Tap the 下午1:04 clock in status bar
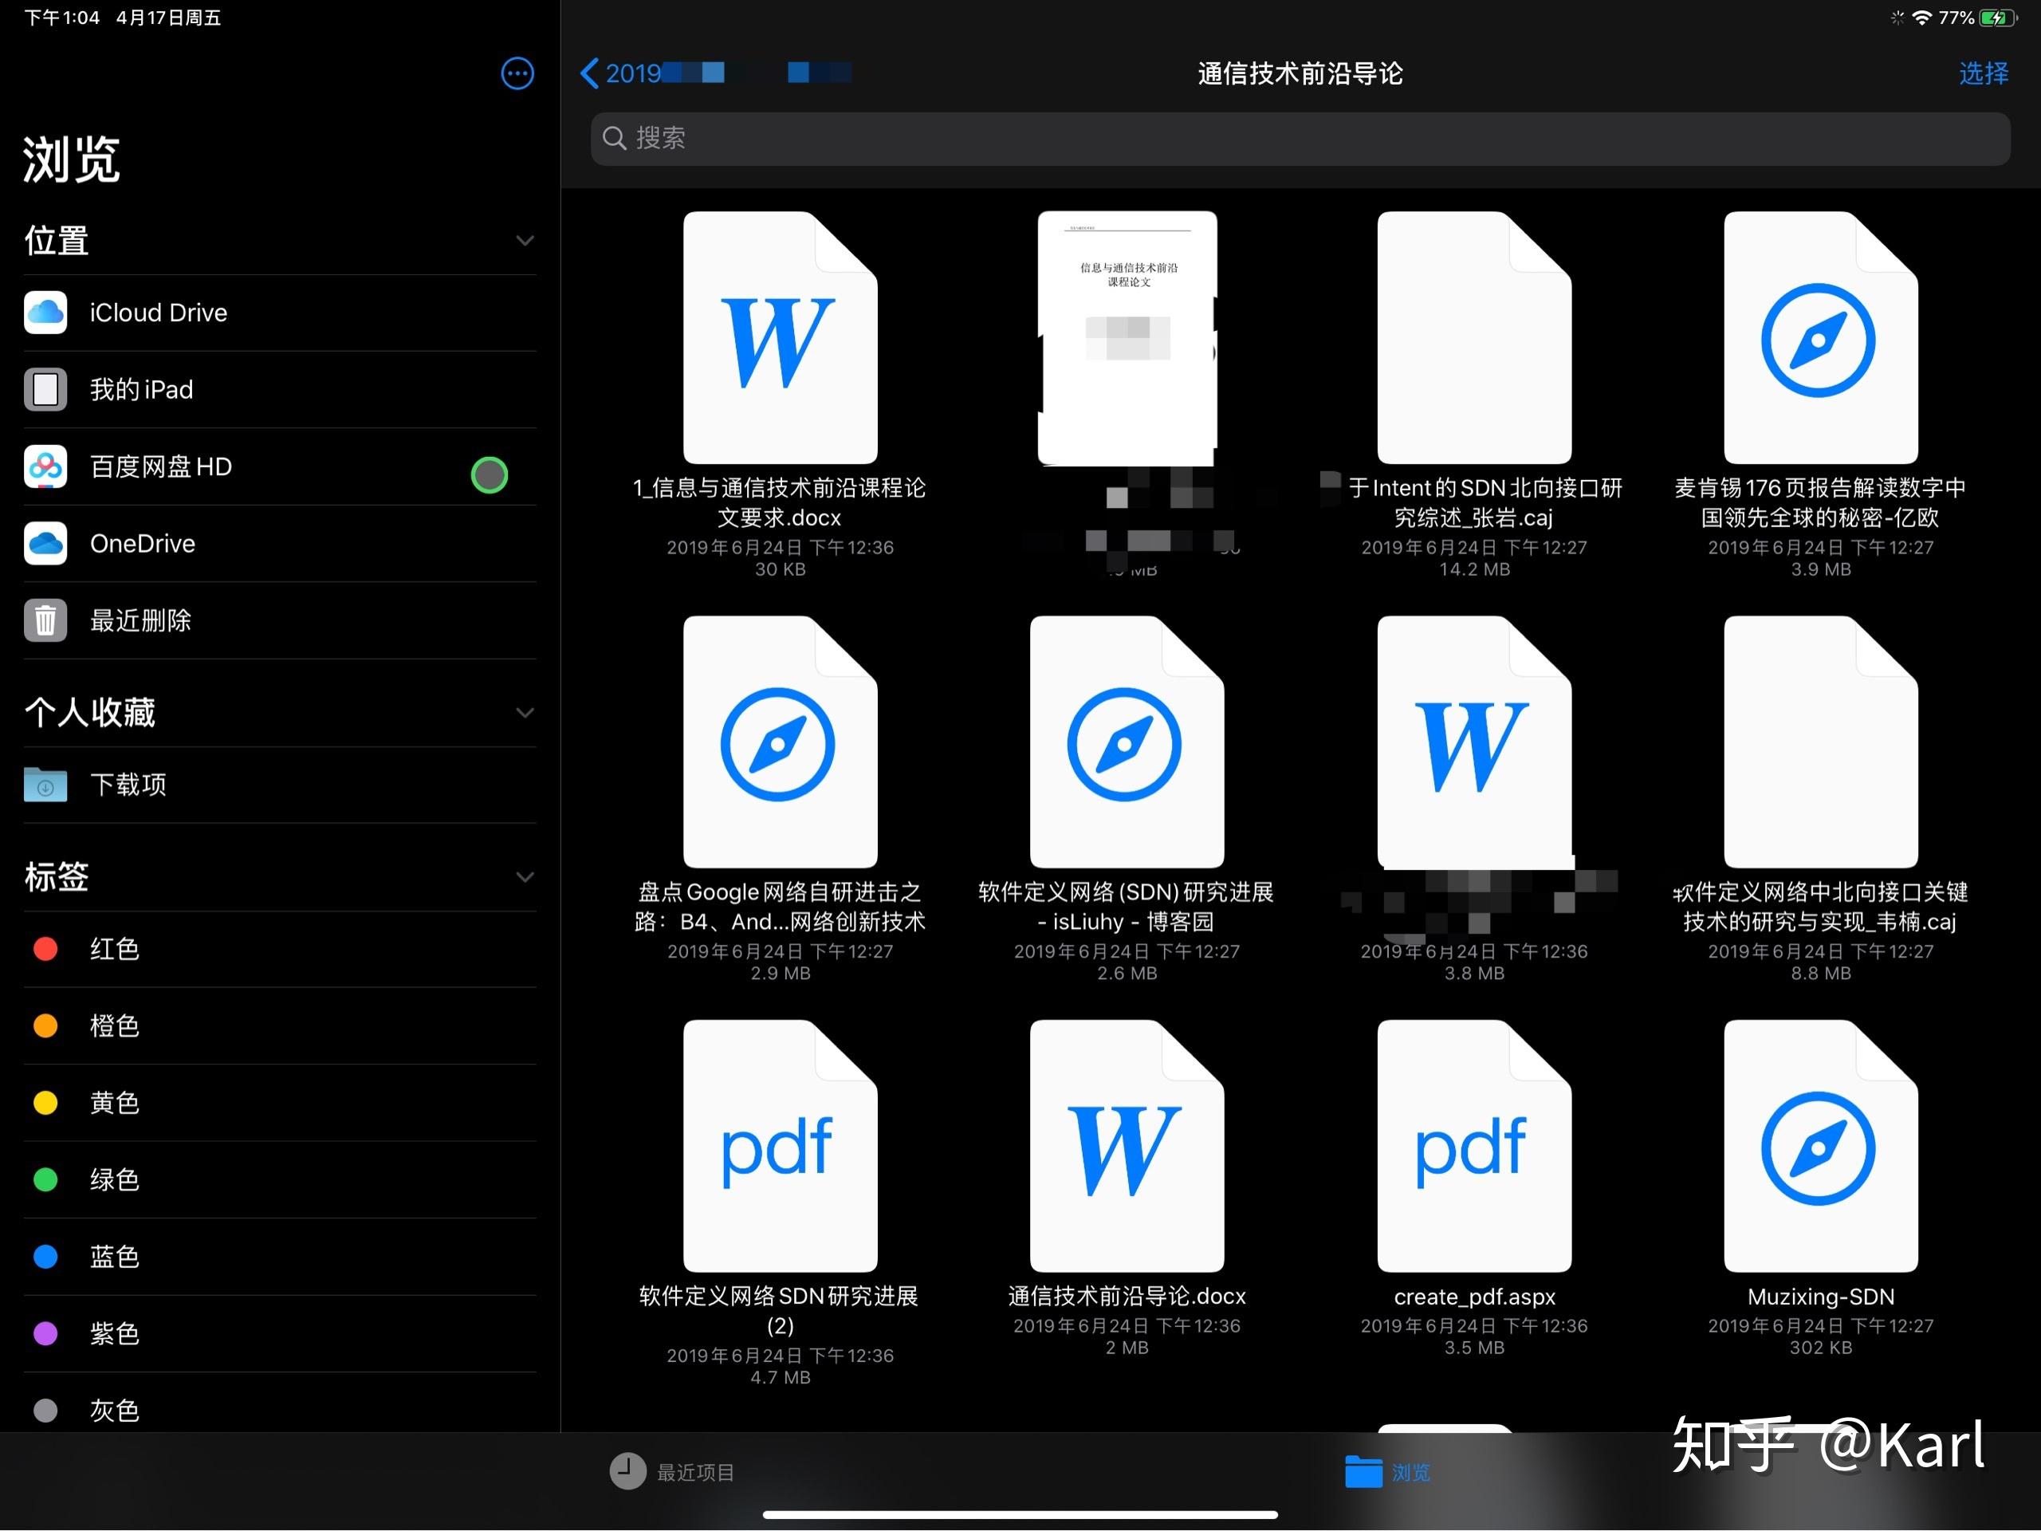The image size is (2041, 1531). 61,18
